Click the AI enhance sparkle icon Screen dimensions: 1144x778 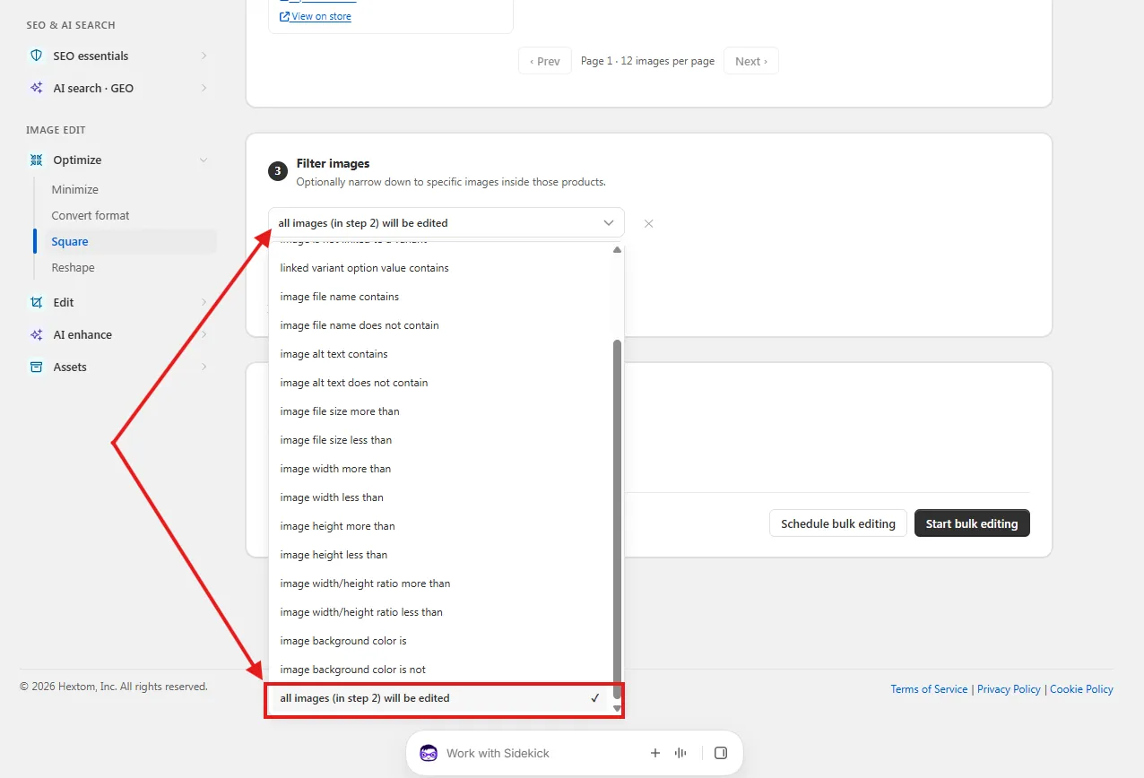point(36,334)
